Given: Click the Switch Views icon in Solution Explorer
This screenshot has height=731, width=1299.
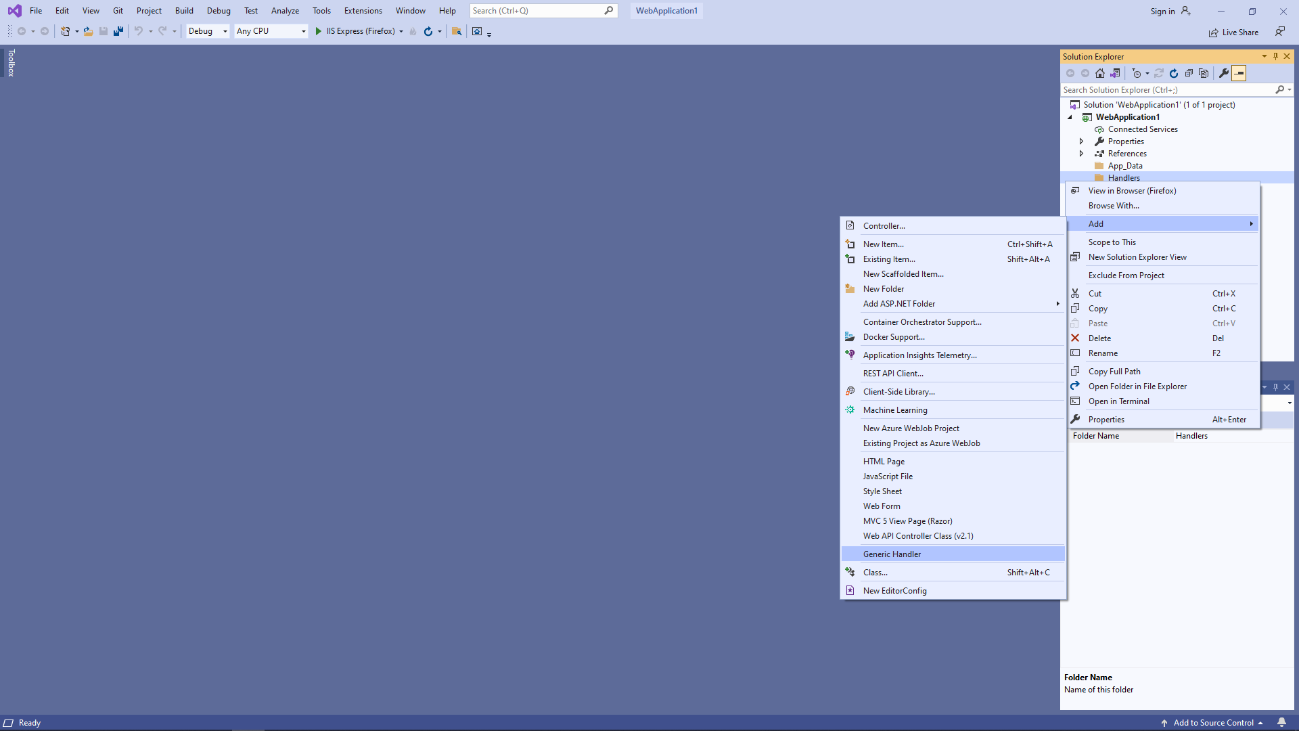Looking at the screenshot, I should pos(1115,73).
